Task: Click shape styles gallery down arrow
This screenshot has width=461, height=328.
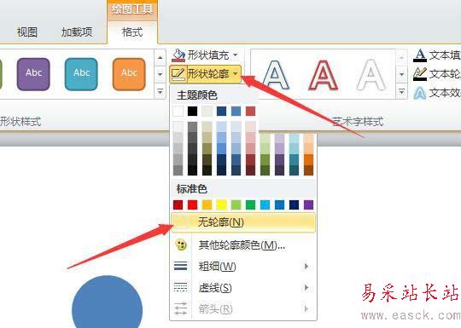Action: click(160, 74)
